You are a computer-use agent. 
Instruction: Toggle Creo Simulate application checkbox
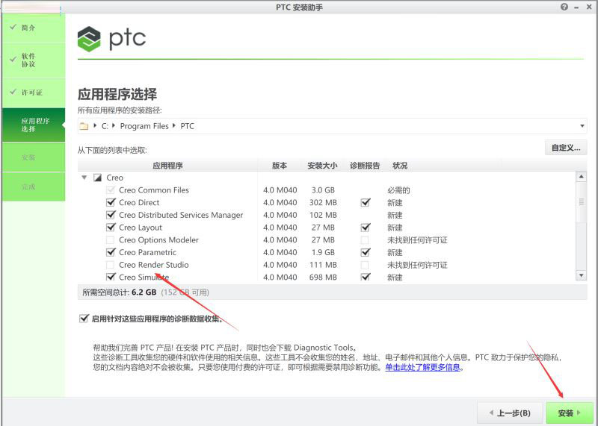tap(111, 277)
